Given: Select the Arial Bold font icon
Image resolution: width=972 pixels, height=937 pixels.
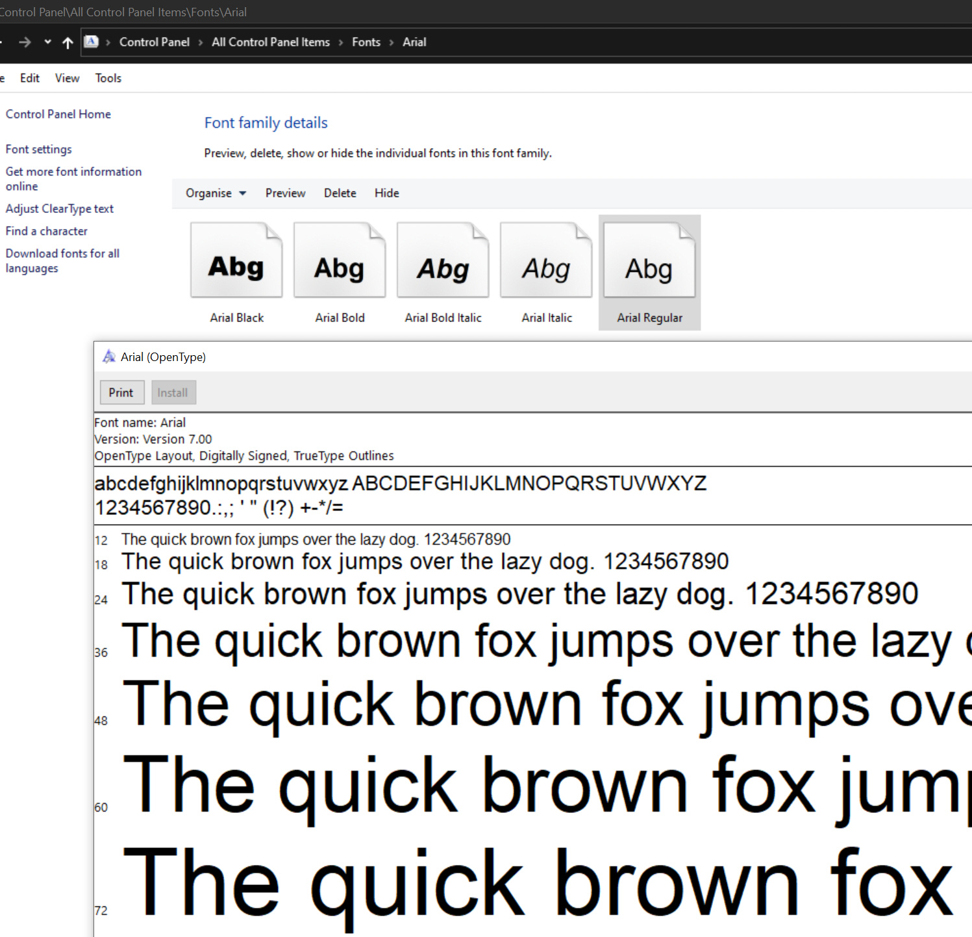Looking at the screenshot, I should pos(340,260).
